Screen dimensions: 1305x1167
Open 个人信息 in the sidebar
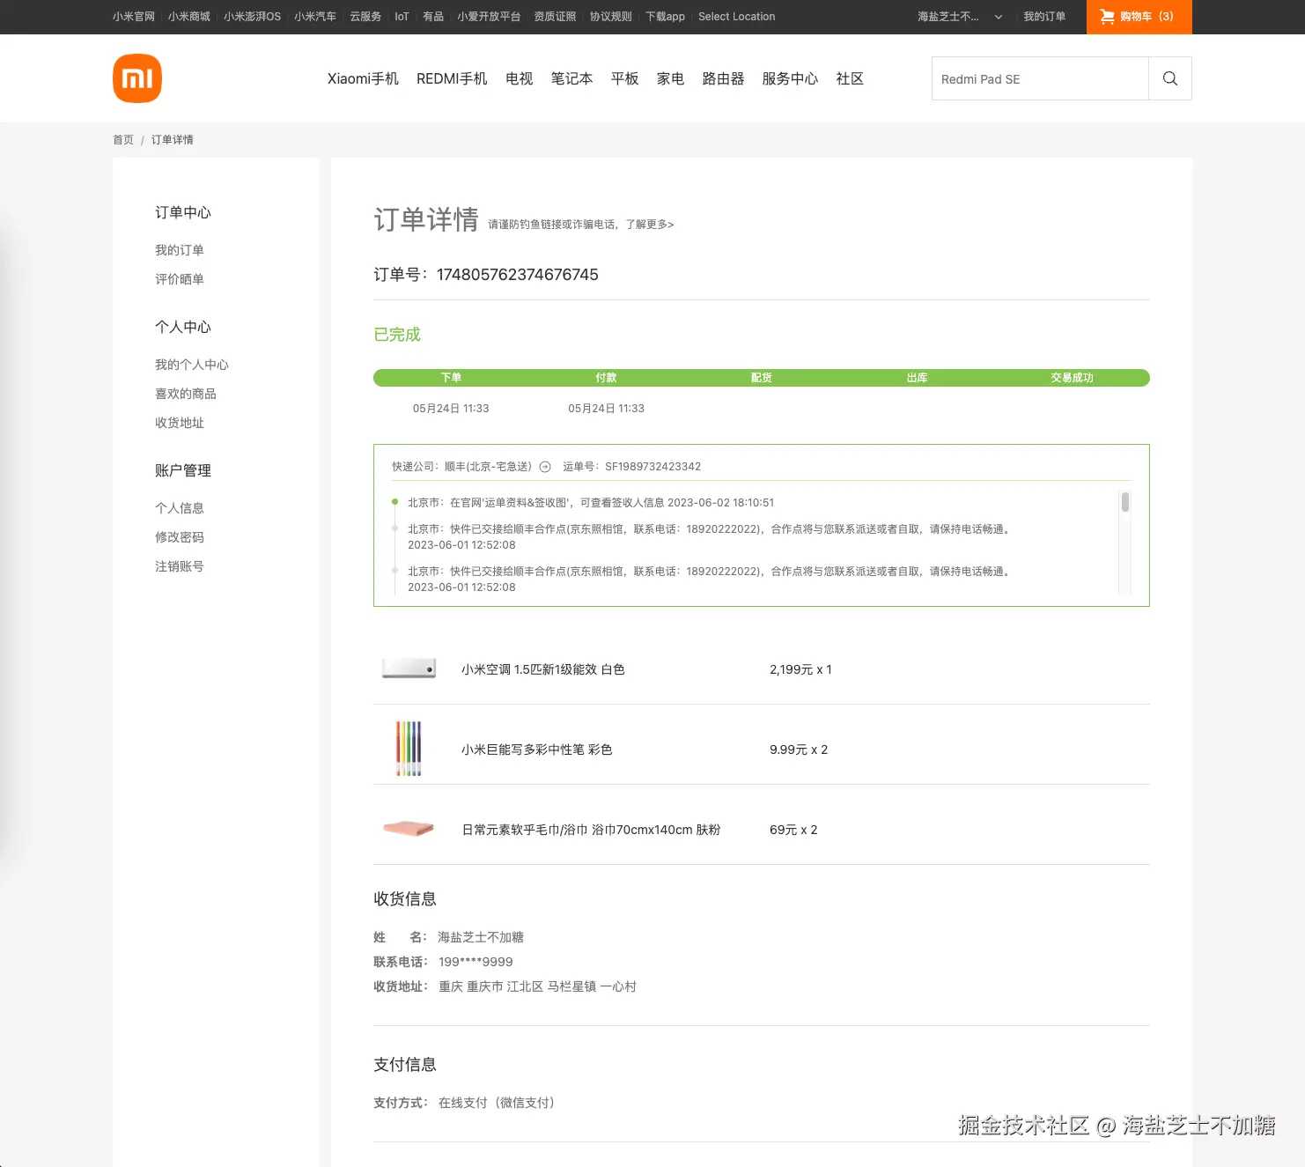pos(180,508)
